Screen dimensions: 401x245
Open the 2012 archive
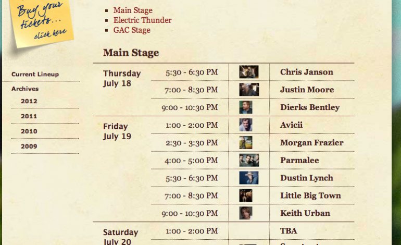[x=29, y=101]
